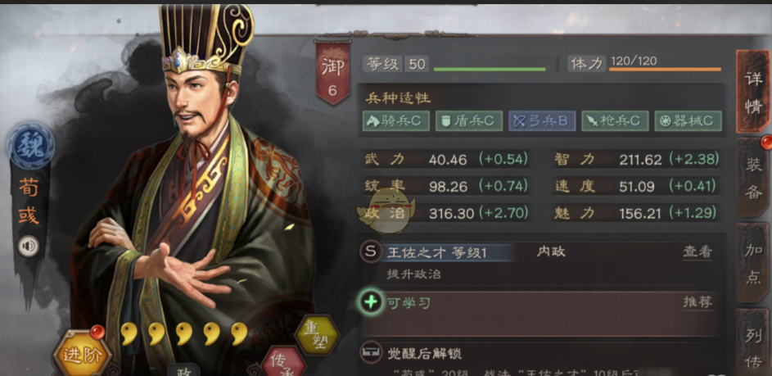Open the 加点 side tab
The image size is (772, 376).
(753, 263)
